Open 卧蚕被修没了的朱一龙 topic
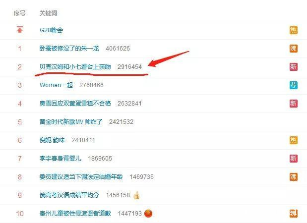The height and width of the screenshot is (223, 307). point(69,49)
